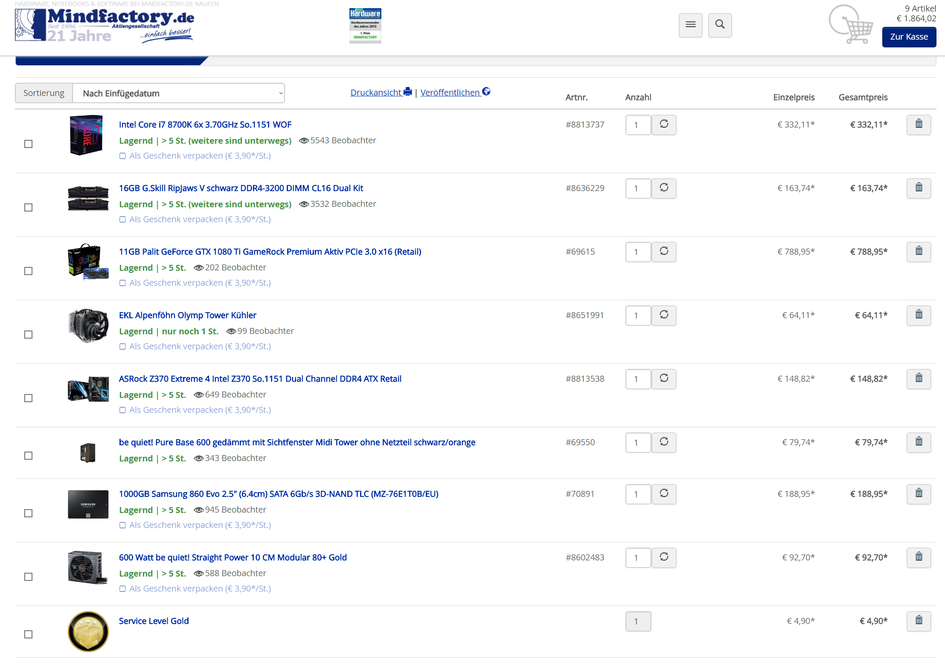Viewport: 945px width, 664px height.
Task: Open 1000GB Samsung 860 Evo product link
Action: click(x=279, y=494)
